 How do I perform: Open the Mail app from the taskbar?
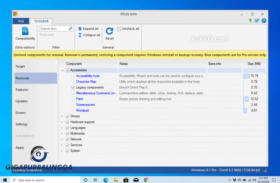pyautogui.click(x=136, y=180)
